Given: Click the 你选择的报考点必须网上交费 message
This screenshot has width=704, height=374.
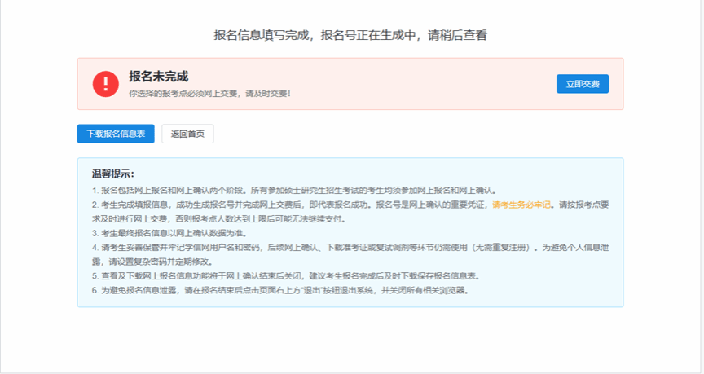Looking at the screenshot, I should tap(209, 94).
